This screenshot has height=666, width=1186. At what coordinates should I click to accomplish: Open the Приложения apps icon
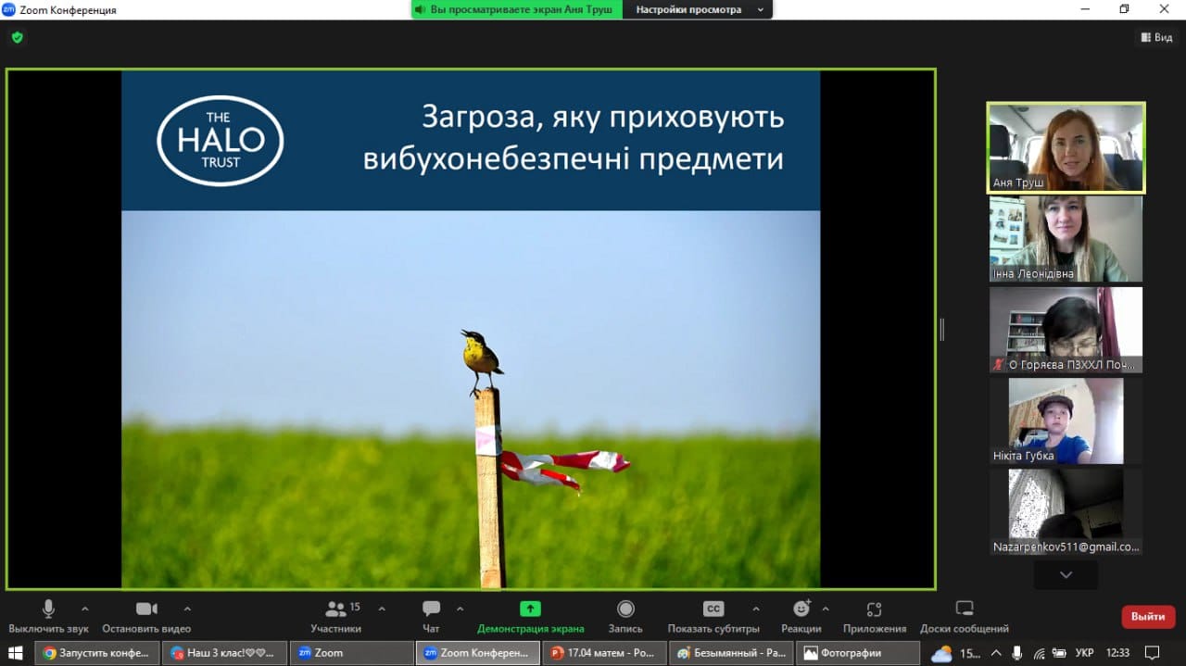click(874, 609)
